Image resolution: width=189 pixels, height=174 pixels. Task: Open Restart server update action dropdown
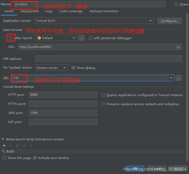(x=51, y=68)
